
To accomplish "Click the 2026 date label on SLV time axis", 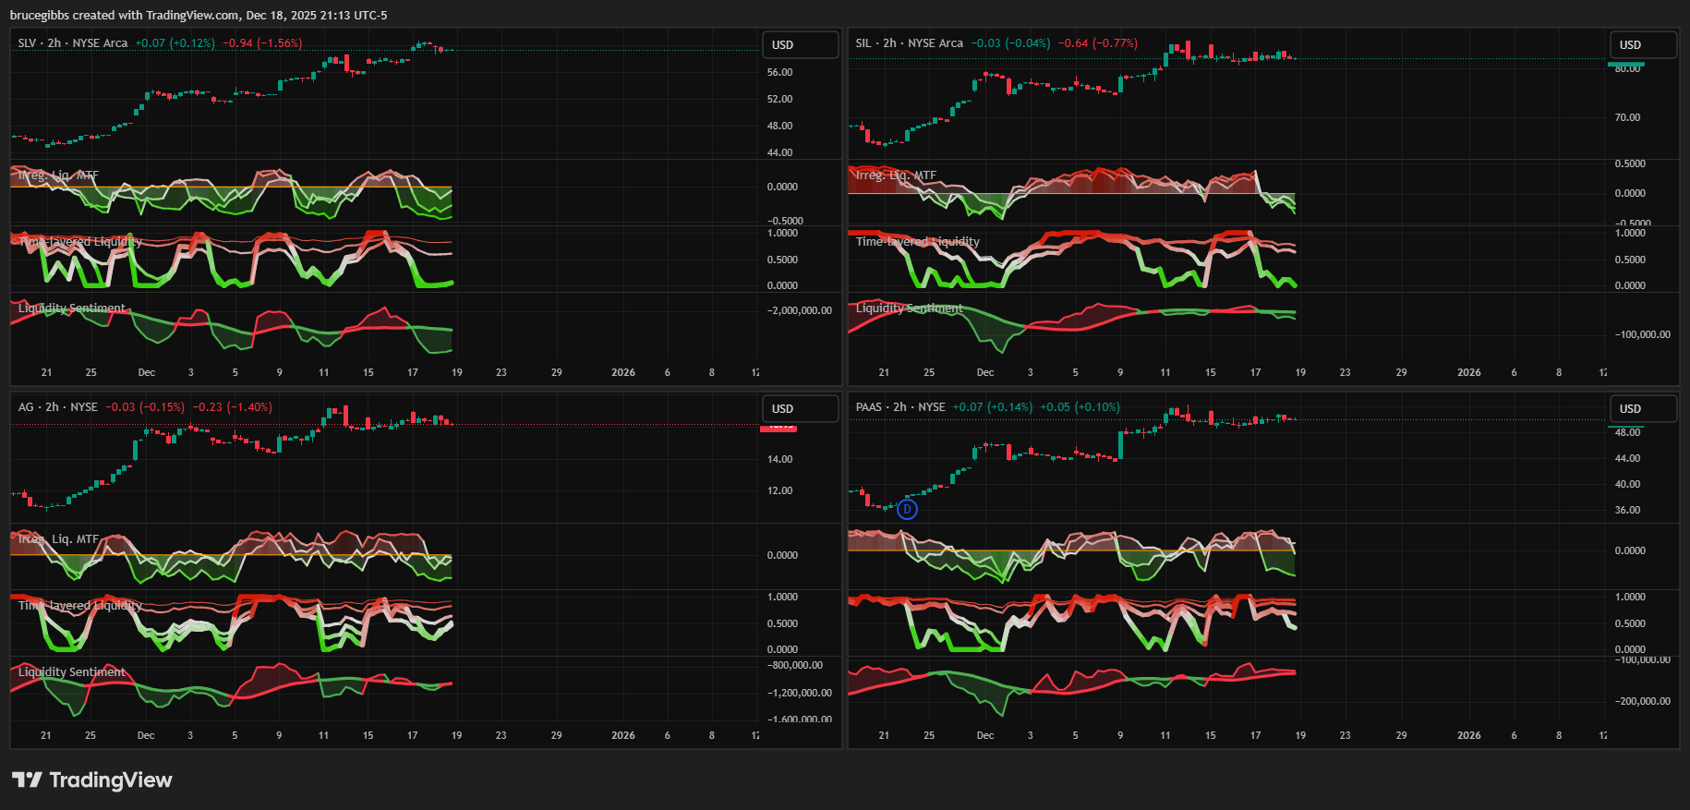I will click(623, 373).
